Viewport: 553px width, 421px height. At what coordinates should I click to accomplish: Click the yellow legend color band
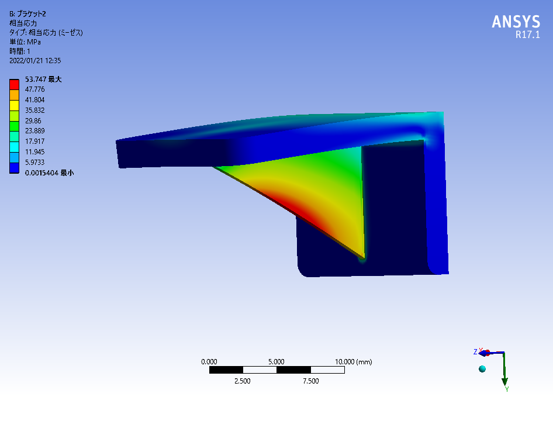click(x=14, y=105)
